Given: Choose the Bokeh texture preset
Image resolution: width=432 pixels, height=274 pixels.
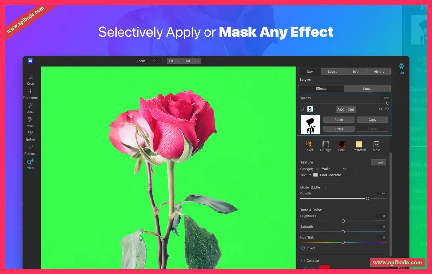Looking at the screenshot, I should [x=309, y=146].
